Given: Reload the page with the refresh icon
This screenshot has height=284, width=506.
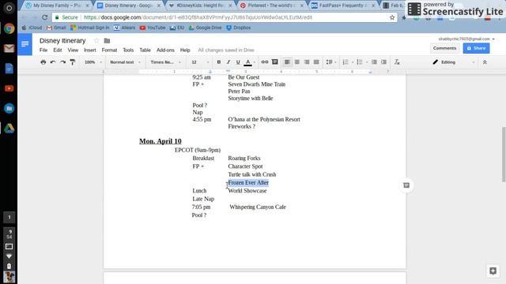Looking at the screenshot, I should (45, 17).
